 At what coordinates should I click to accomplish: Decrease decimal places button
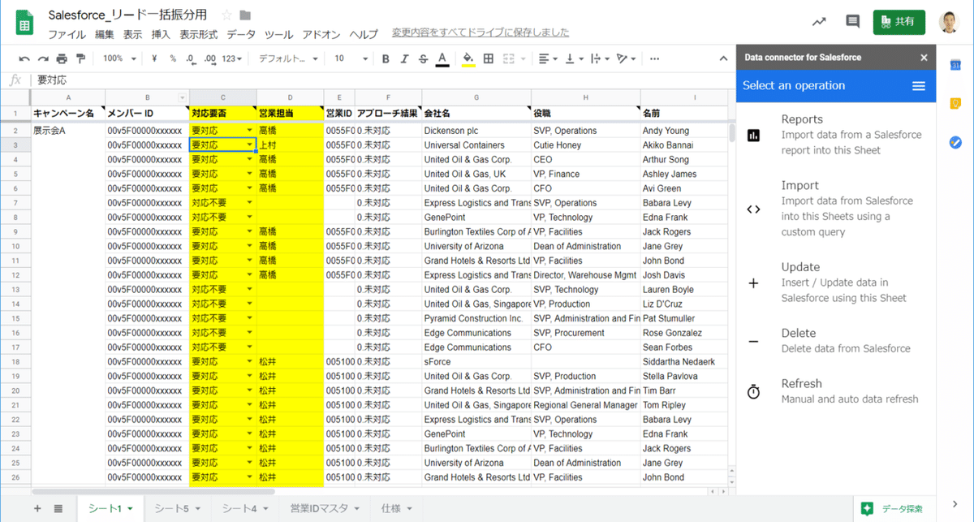(x=190, y=58)
